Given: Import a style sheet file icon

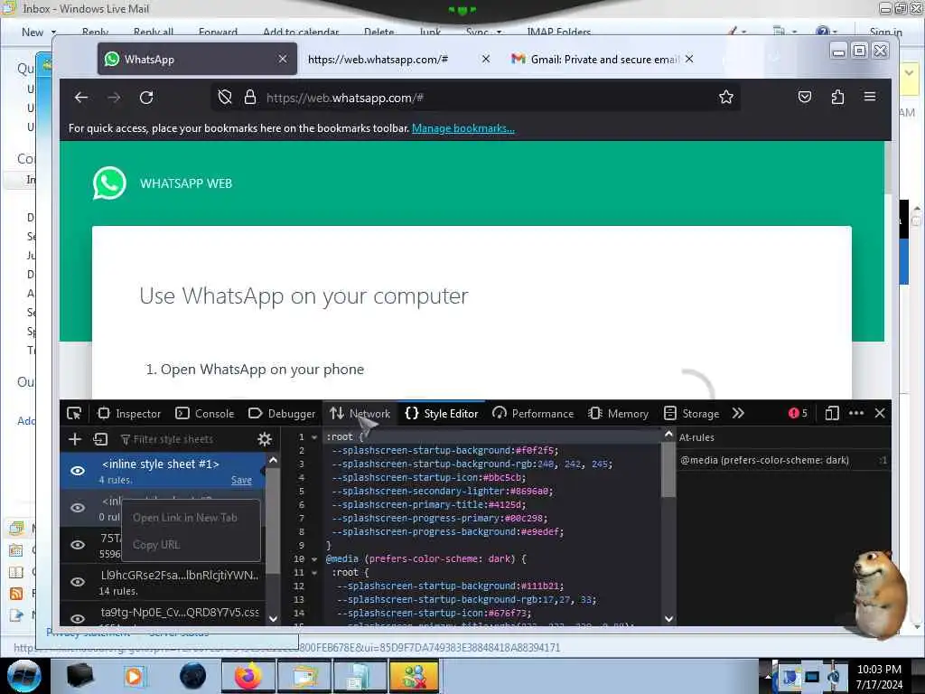Looking at the screenshot, I should [x=100, y=439].
